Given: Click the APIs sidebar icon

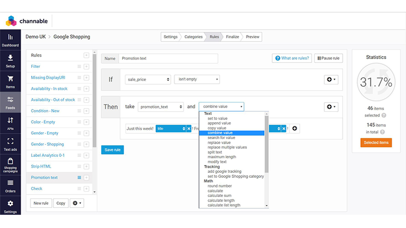Looking at the screenshot, I should (10, 123).
